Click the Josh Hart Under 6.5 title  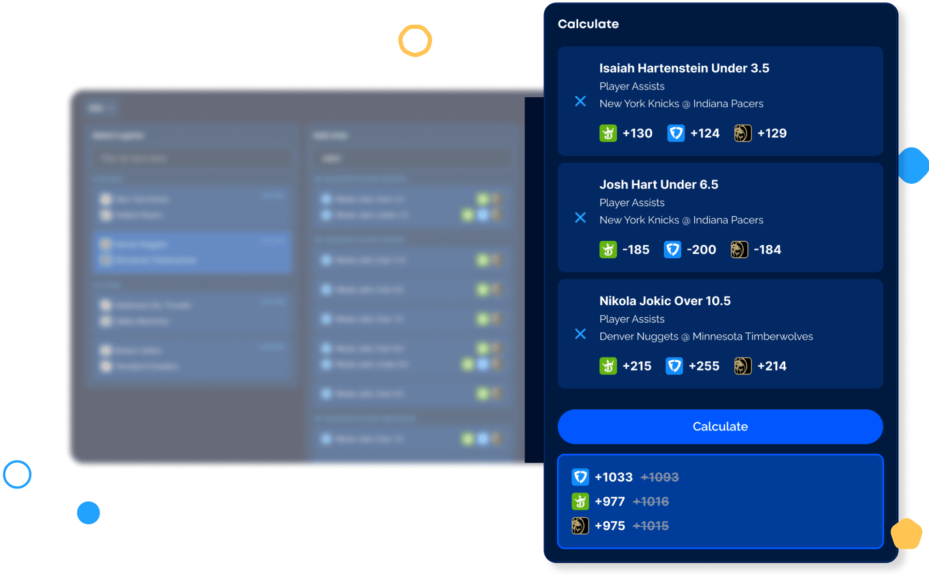click(x=658, y=185)
